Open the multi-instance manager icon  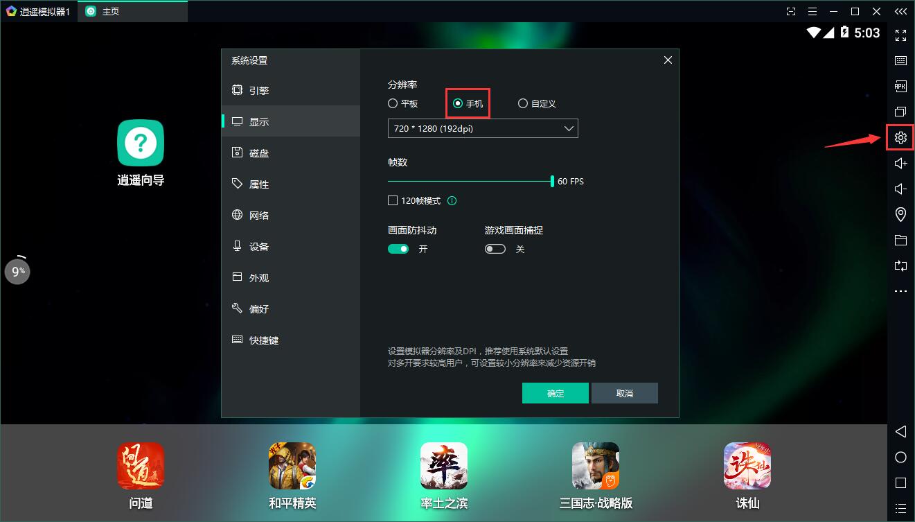[x=900, y=112]
